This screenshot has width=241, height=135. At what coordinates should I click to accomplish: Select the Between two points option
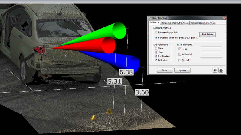tap(156, 33)
